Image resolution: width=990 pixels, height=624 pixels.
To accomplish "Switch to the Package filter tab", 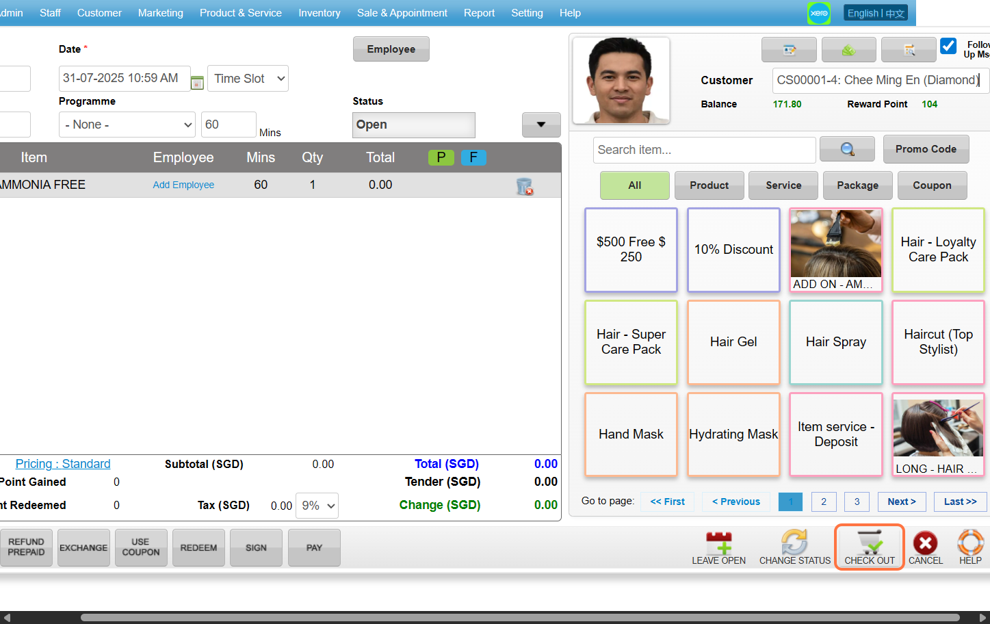I will 857,185.
